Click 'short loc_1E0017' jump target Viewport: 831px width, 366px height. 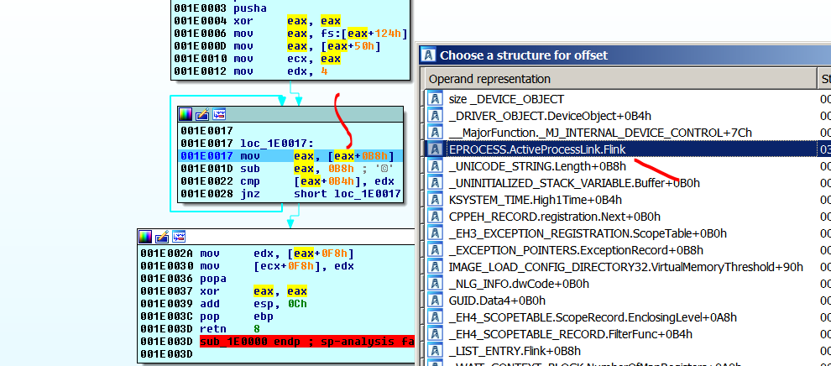347,194
